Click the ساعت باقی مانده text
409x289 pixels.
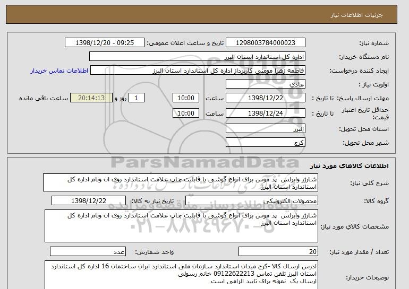click(44, 98)
